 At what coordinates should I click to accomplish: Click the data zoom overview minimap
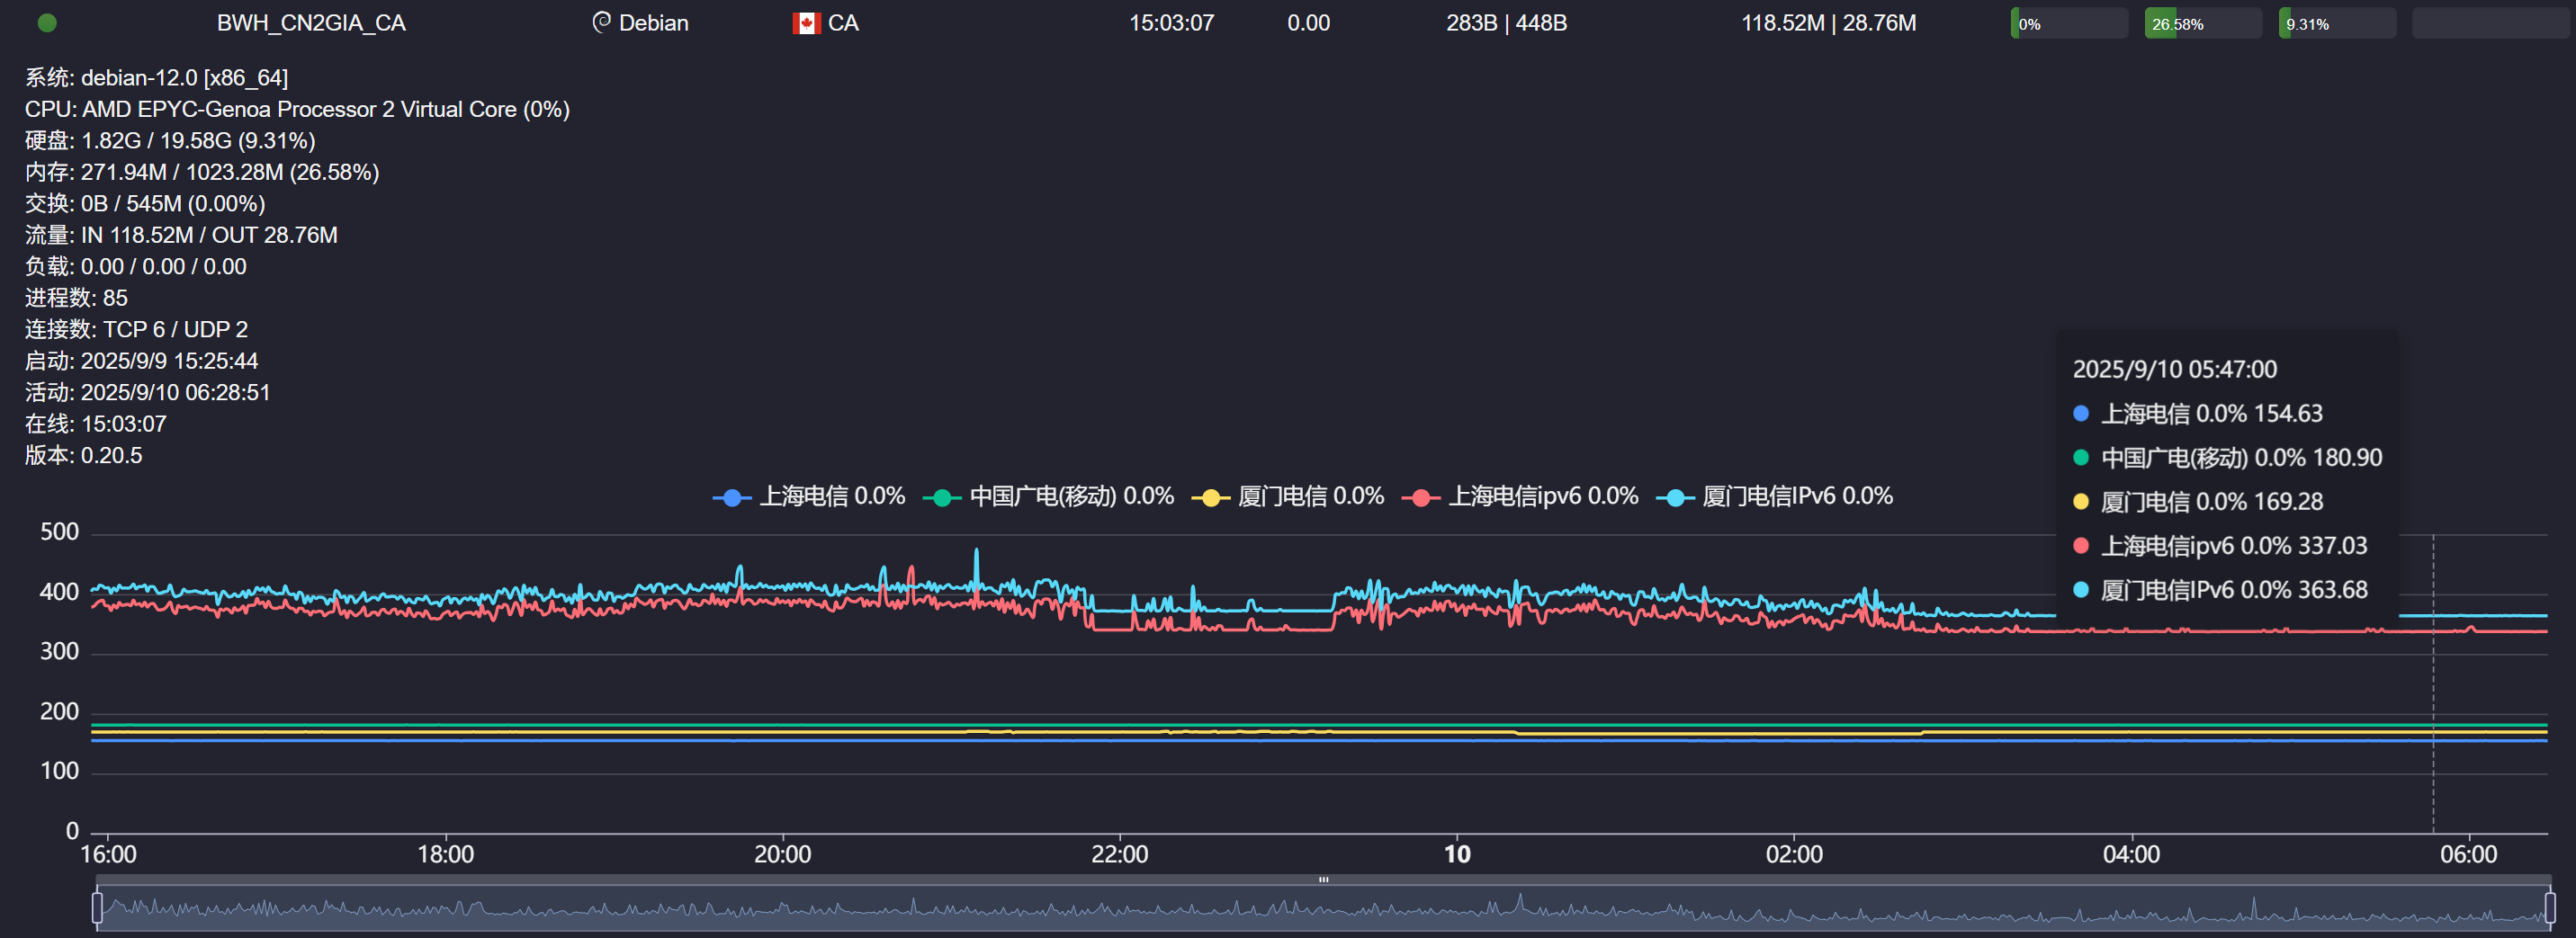click(x=1323, y=908)
